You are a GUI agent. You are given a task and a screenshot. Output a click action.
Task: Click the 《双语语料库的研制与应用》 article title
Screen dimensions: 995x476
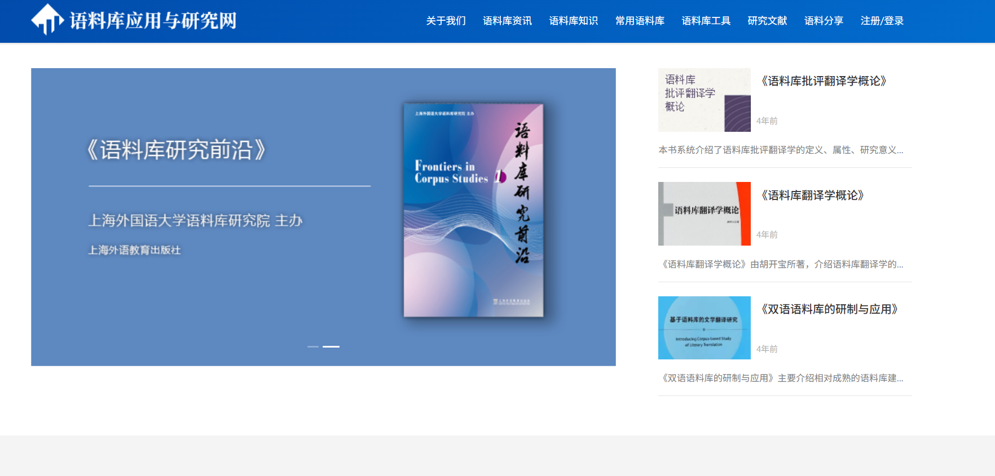click(829, 309)
